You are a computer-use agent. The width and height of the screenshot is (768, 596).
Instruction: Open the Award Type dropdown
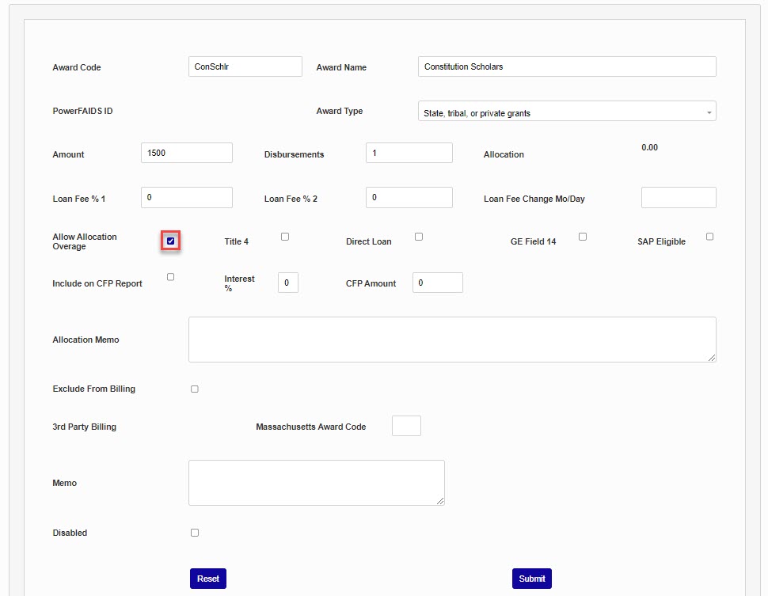tap(566, 112)
